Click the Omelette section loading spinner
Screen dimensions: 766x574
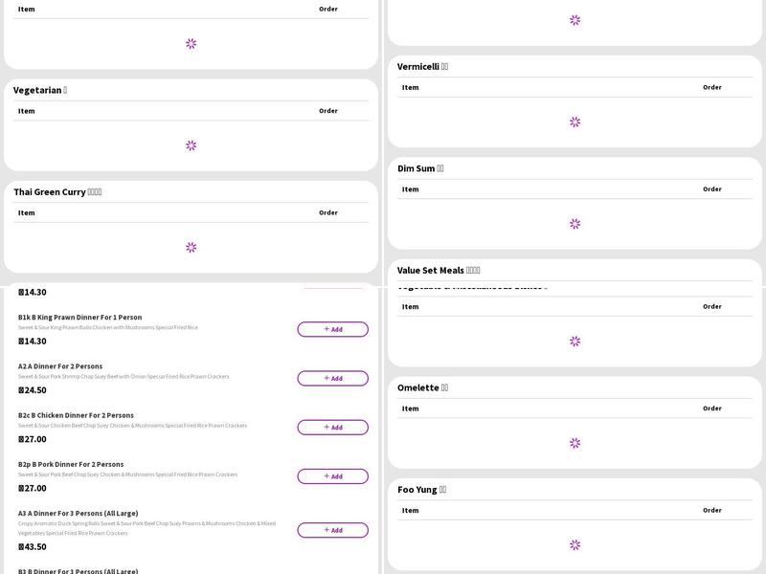pyautogui.click(x=574, y=443)
